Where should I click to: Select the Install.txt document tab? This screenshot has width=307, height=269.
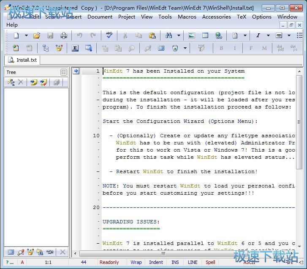(x=22, y=60)
